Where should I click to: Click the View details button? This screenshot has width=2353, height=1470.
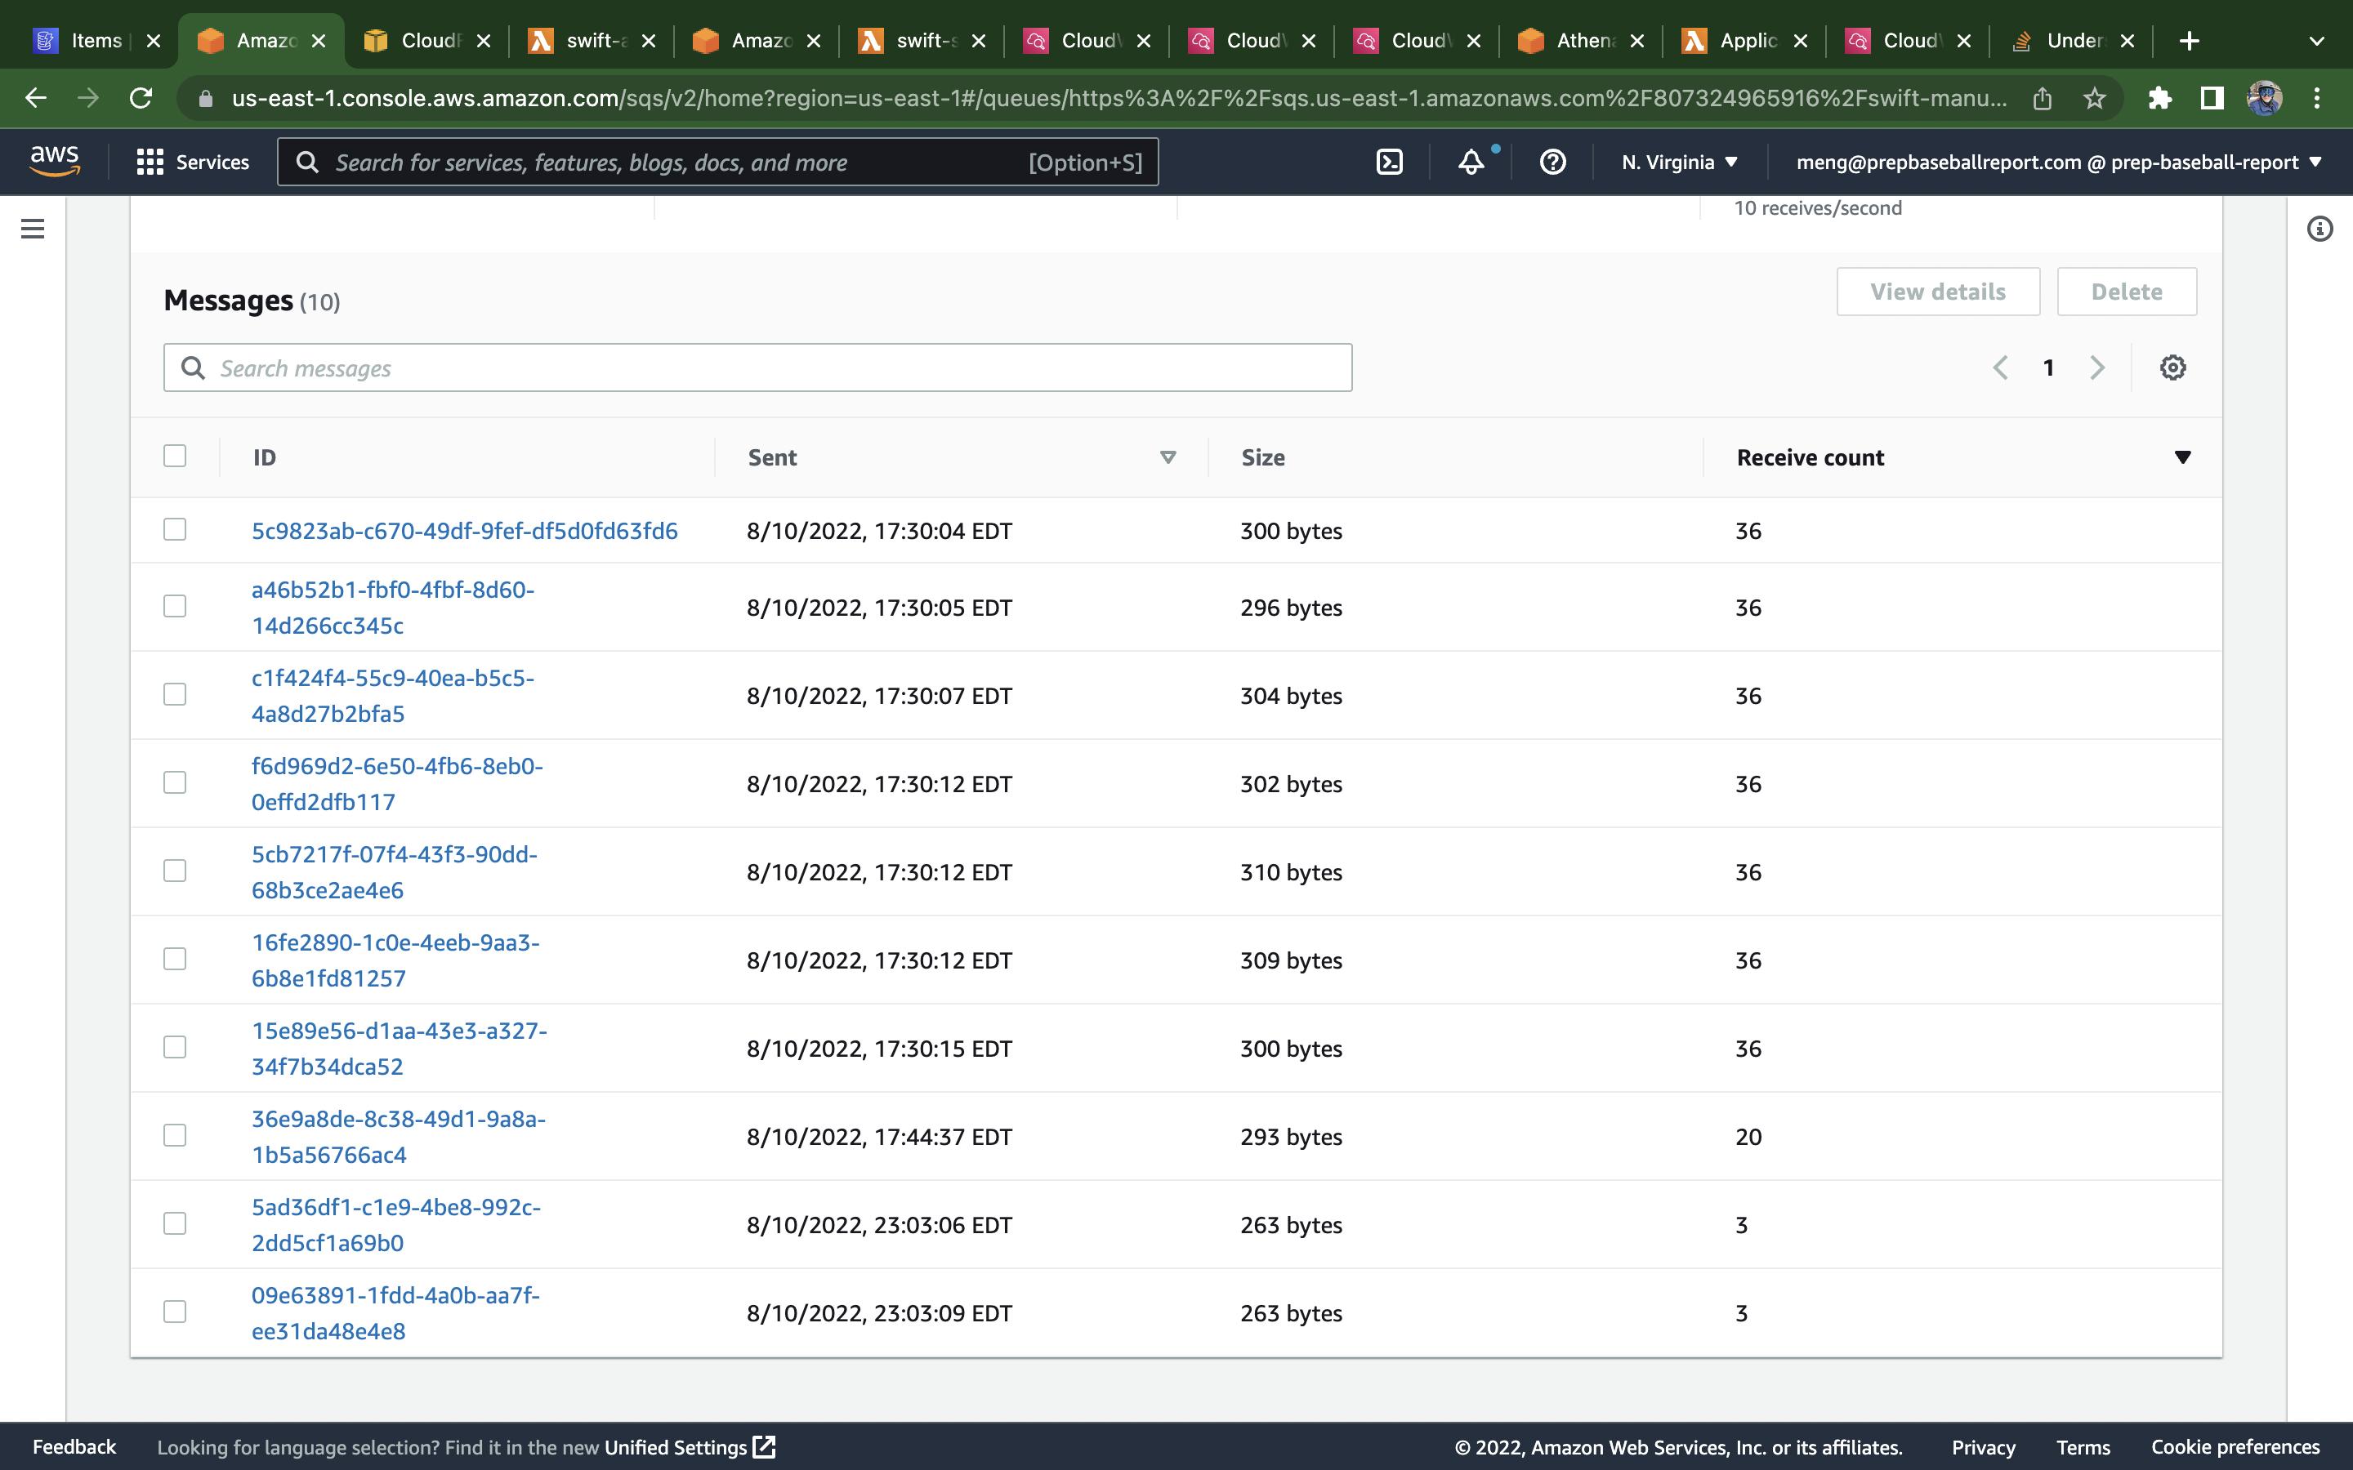tap(1938, 292)
